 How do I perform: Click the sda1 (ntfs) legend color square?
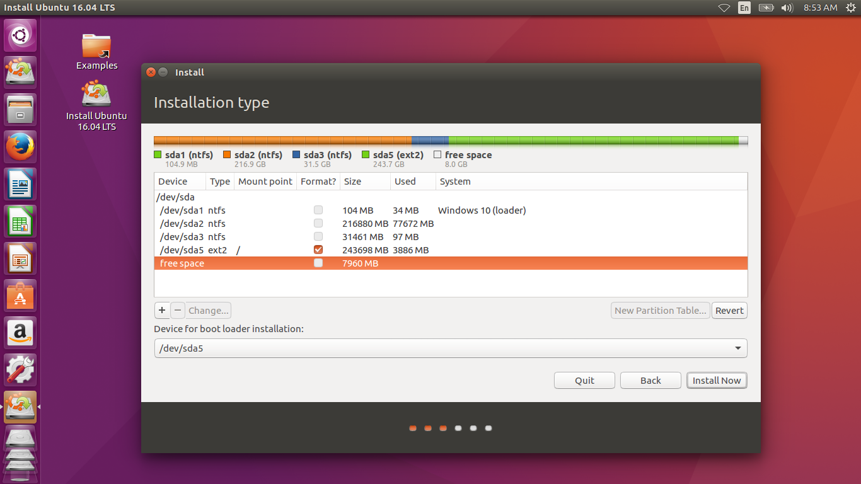tap(158, 154)
